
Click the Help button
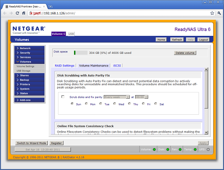pyautogui.click(x=190, y=40)
